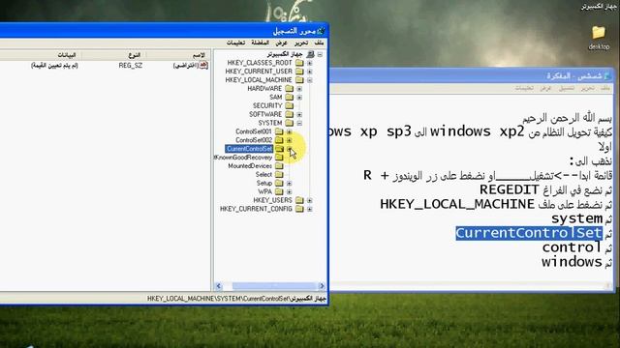Click the Notepad title bar icon

click(x=607, y=75)
